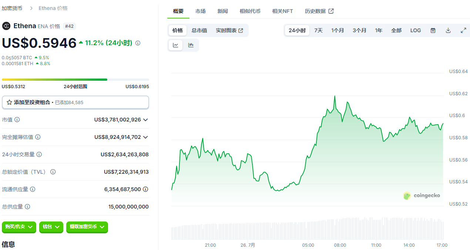Switch to line chart view icon
This screenshot has width=470, height=250.
(176, 45)
